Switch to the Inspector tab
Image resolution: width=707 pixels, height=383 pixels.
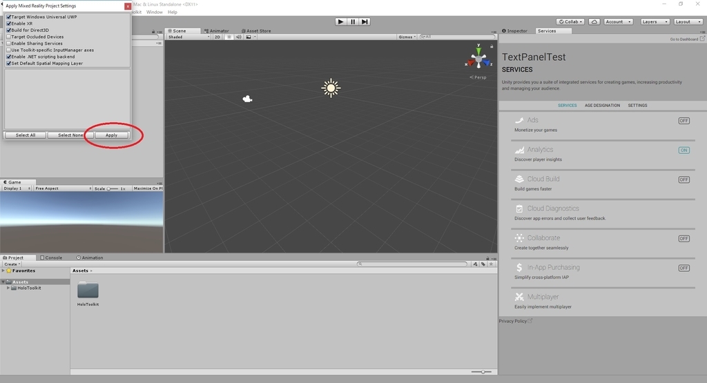point(514,31)
